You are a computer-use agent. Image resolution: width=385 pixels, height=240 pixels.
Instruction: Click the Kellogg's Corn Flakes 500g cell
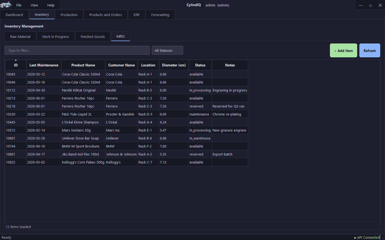(x=83, y=162)
